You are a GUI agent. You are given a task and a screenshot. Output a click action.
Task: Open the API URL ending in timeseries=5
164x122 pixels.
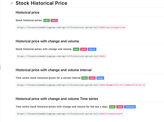click(70, 114)
